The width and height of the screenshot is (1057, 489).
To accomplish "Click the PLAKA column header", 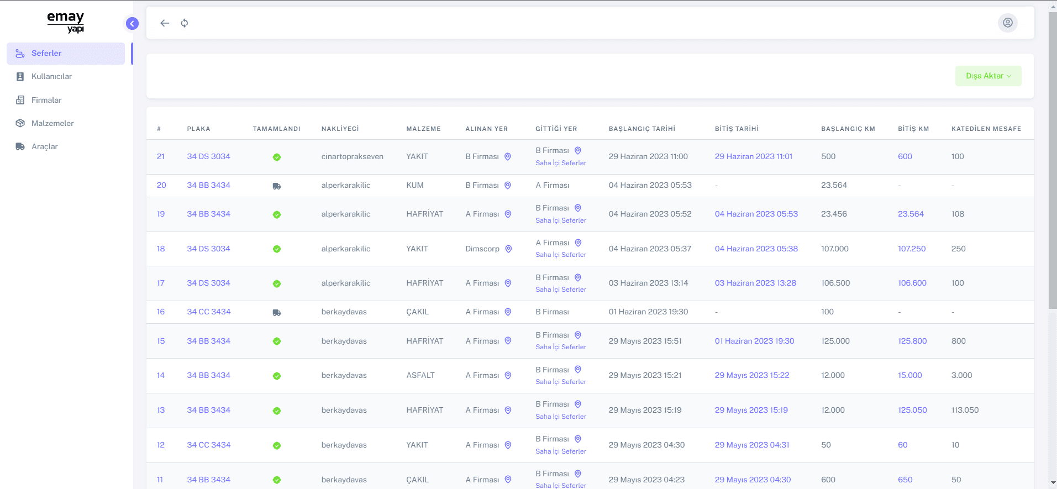I will (x=198, y=129).
